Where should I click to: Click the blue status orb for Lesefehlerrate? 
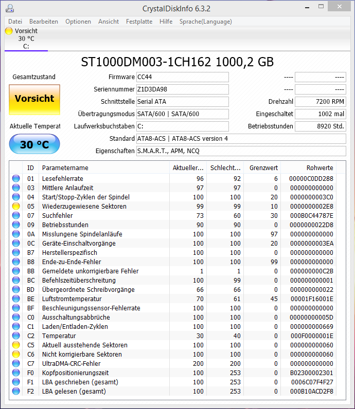pos(16,178)
